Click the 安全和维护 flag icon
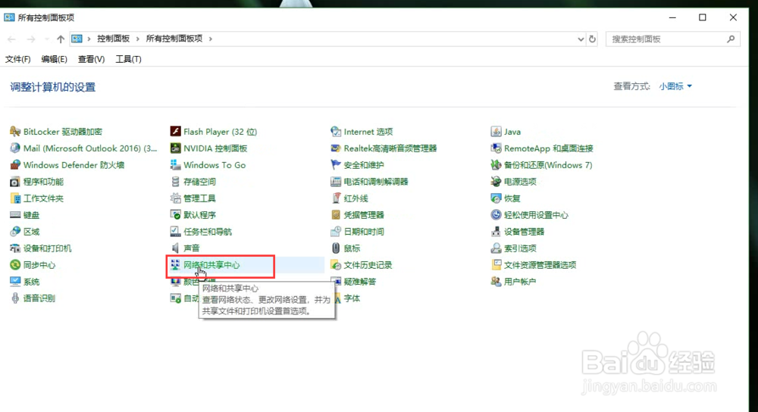 (x=336, y=164)
